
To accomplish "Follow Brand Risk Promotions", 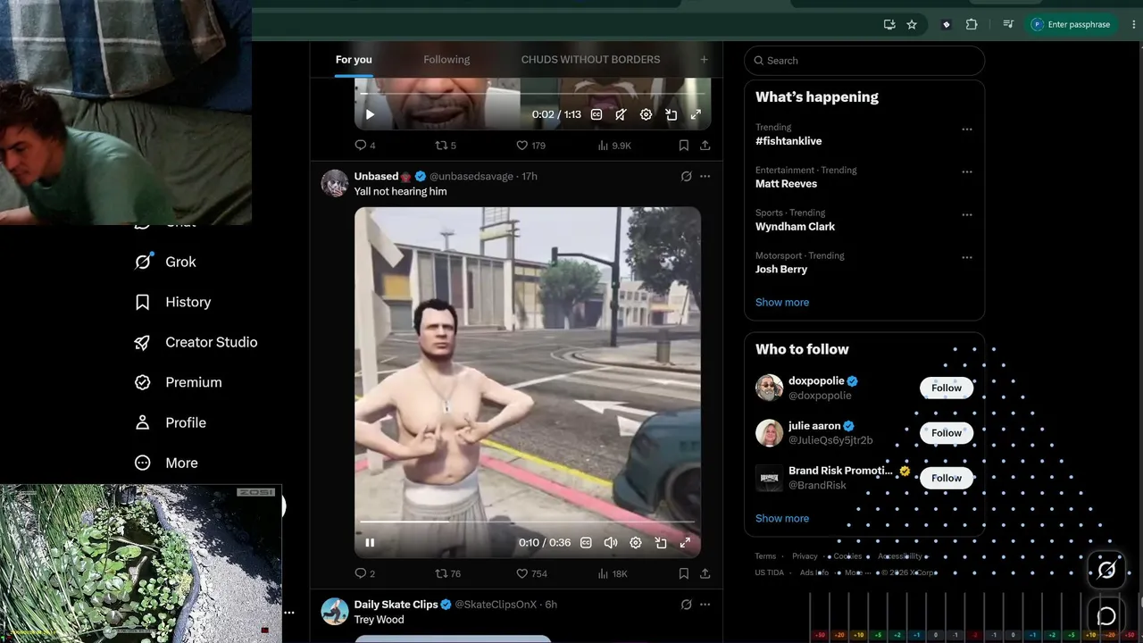I will [x=947, y=478].
